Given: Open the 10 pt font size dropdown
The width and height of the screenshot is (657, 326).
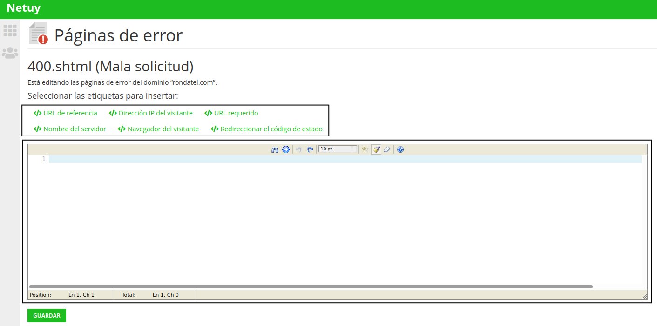Looking at the screenshot, I should 338,149.
